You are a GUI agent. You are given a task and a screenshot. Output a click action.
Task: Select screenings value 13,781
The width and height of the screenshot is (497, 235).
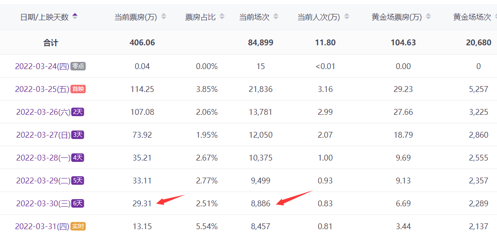261,112
